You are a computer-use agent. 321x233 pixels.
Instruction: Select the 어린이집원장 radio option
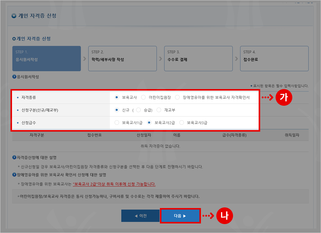coord(143,97)
